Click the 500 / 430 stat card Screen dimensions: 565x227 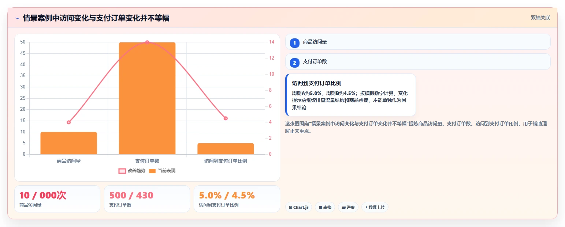coord(147,199)
